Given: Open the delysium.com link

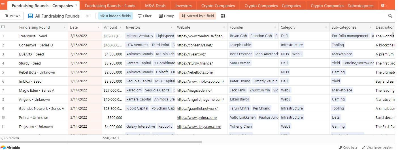Looking at the screenshot, I should (x=199, y=127).
